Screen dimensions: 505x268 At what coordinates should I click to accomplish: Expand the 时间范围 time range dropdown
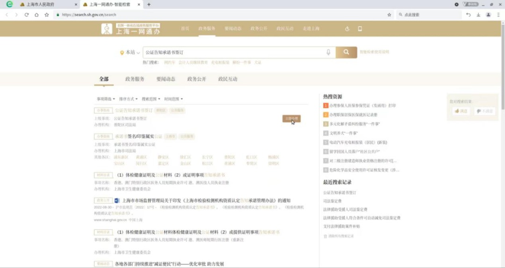[x=173, y=99]
